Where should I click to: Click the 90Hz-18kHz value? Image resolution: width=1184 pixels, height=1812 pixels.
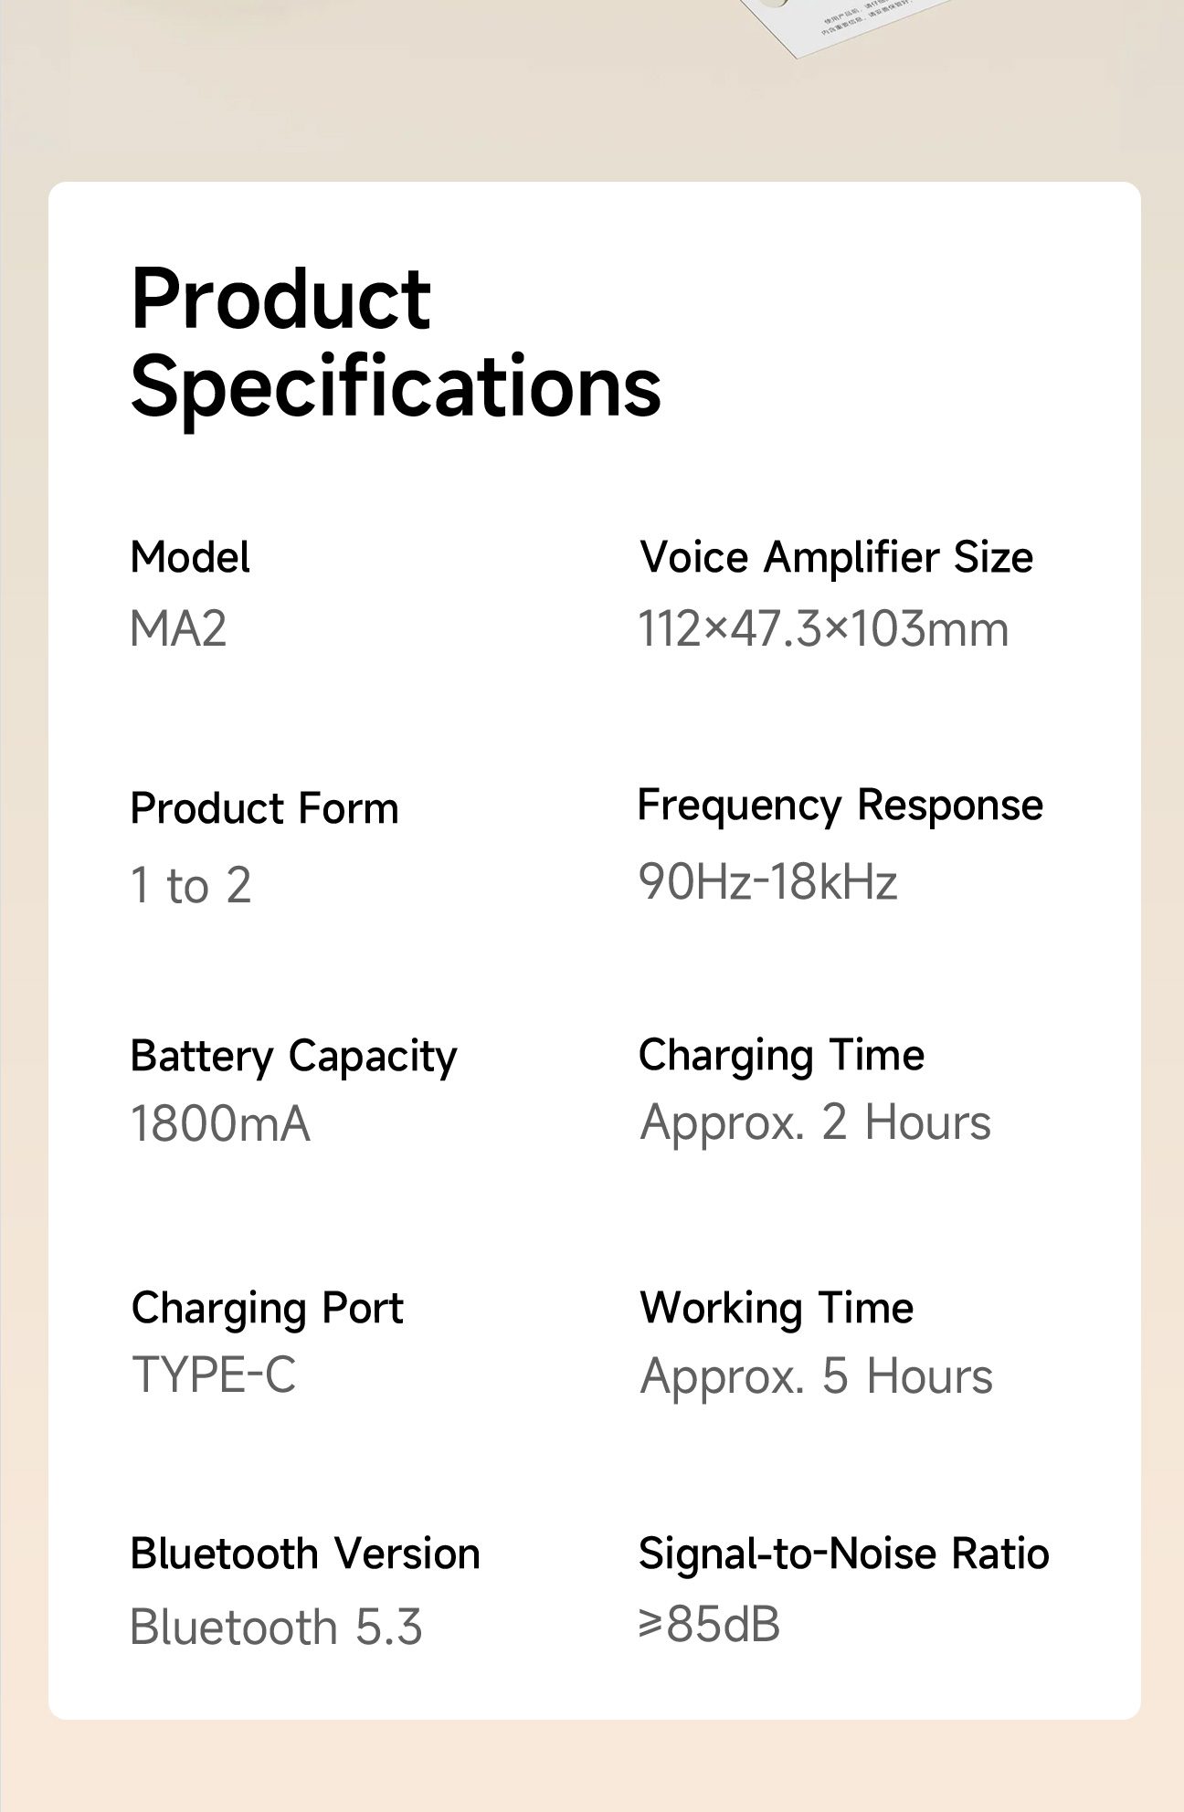[x=768, y=882]
